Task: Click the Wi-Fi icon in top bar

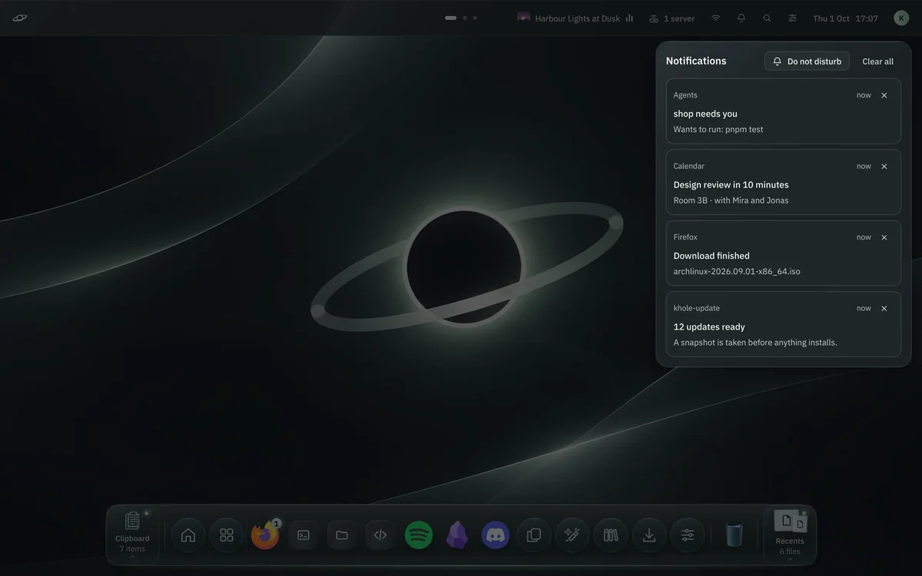Action: click(715, 18)
